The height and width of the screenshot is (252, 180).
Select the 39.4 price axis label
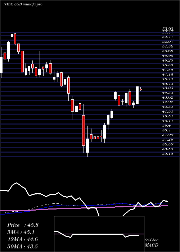click(166, 125)
